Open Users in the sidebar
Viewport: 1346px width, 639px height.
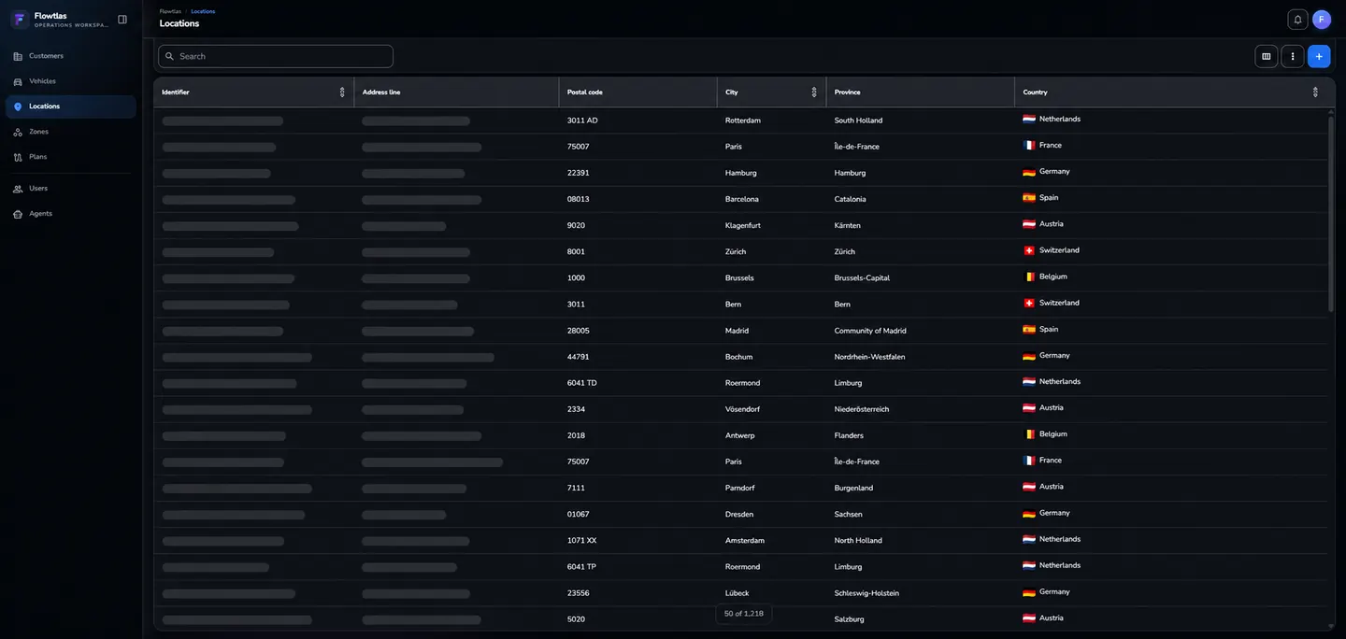[x=71, y=189]
